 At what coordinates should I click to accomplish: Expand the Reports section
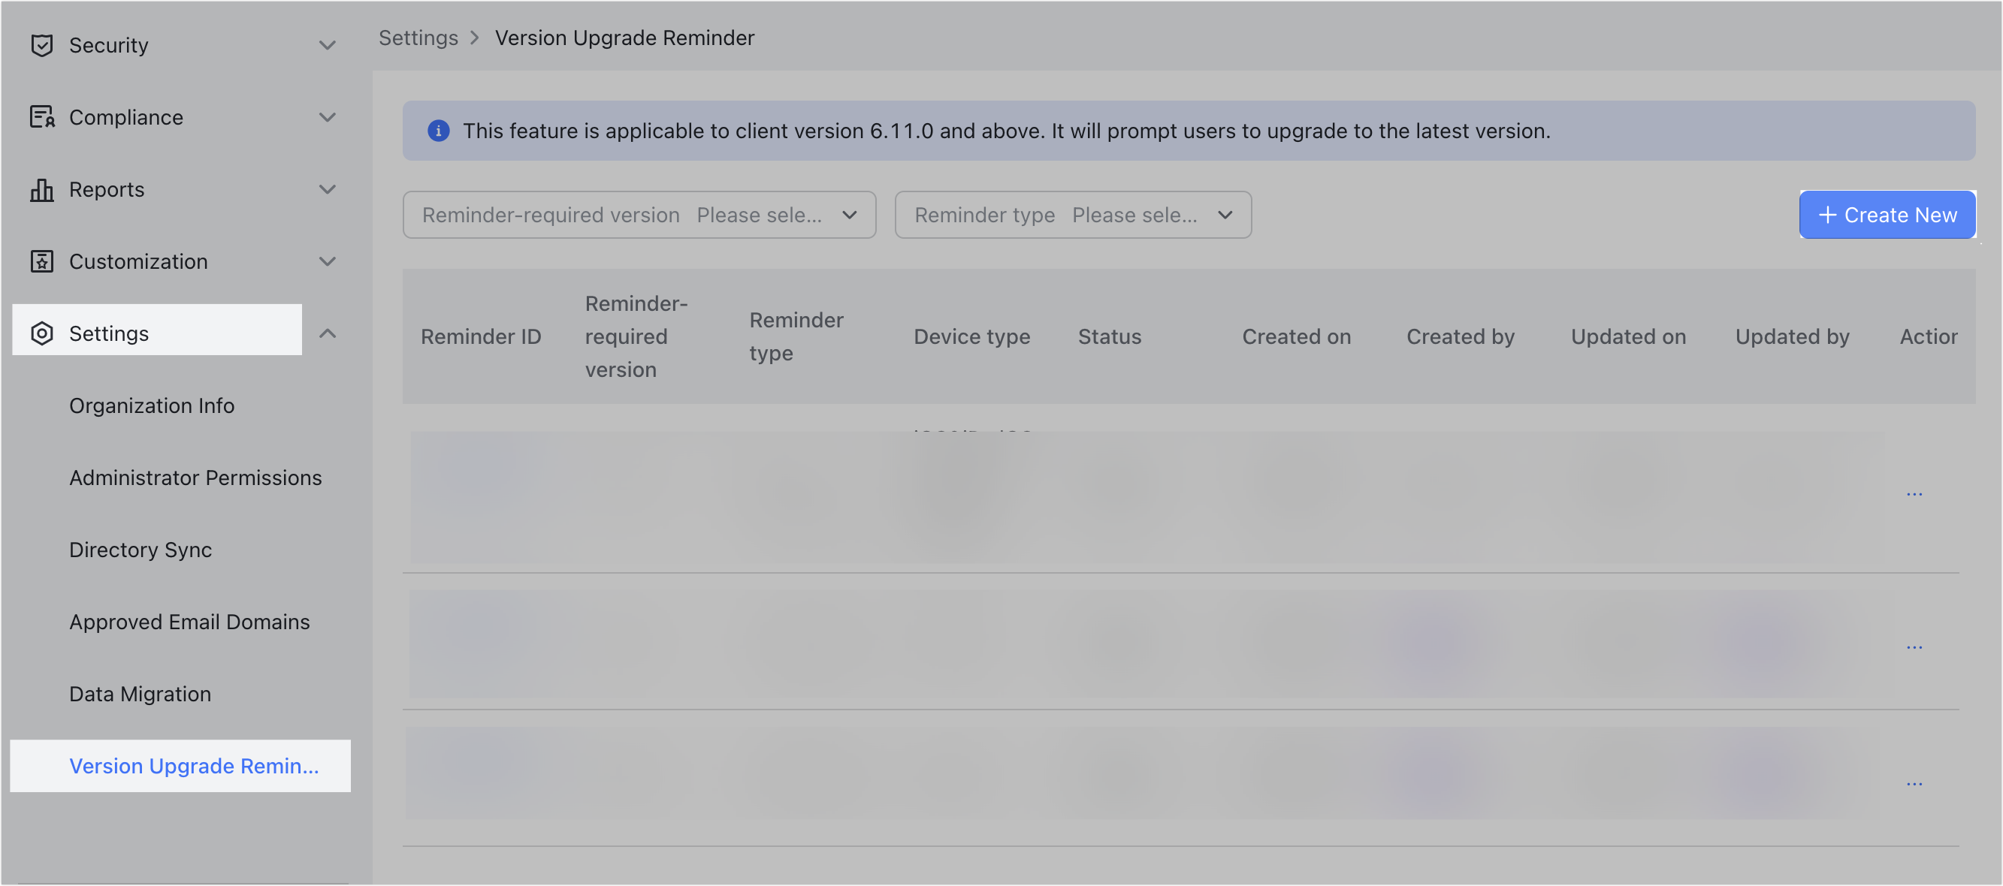click(328, 189)
